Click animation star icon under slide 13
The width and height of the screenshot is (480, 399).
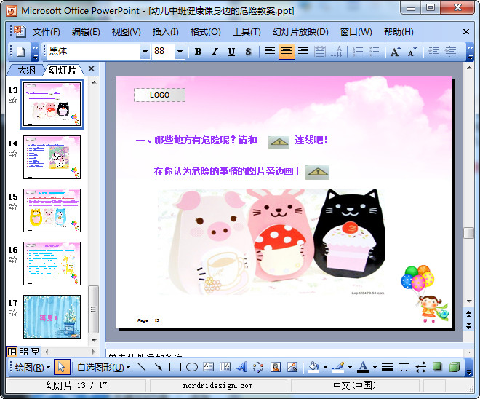pos(13,100)
